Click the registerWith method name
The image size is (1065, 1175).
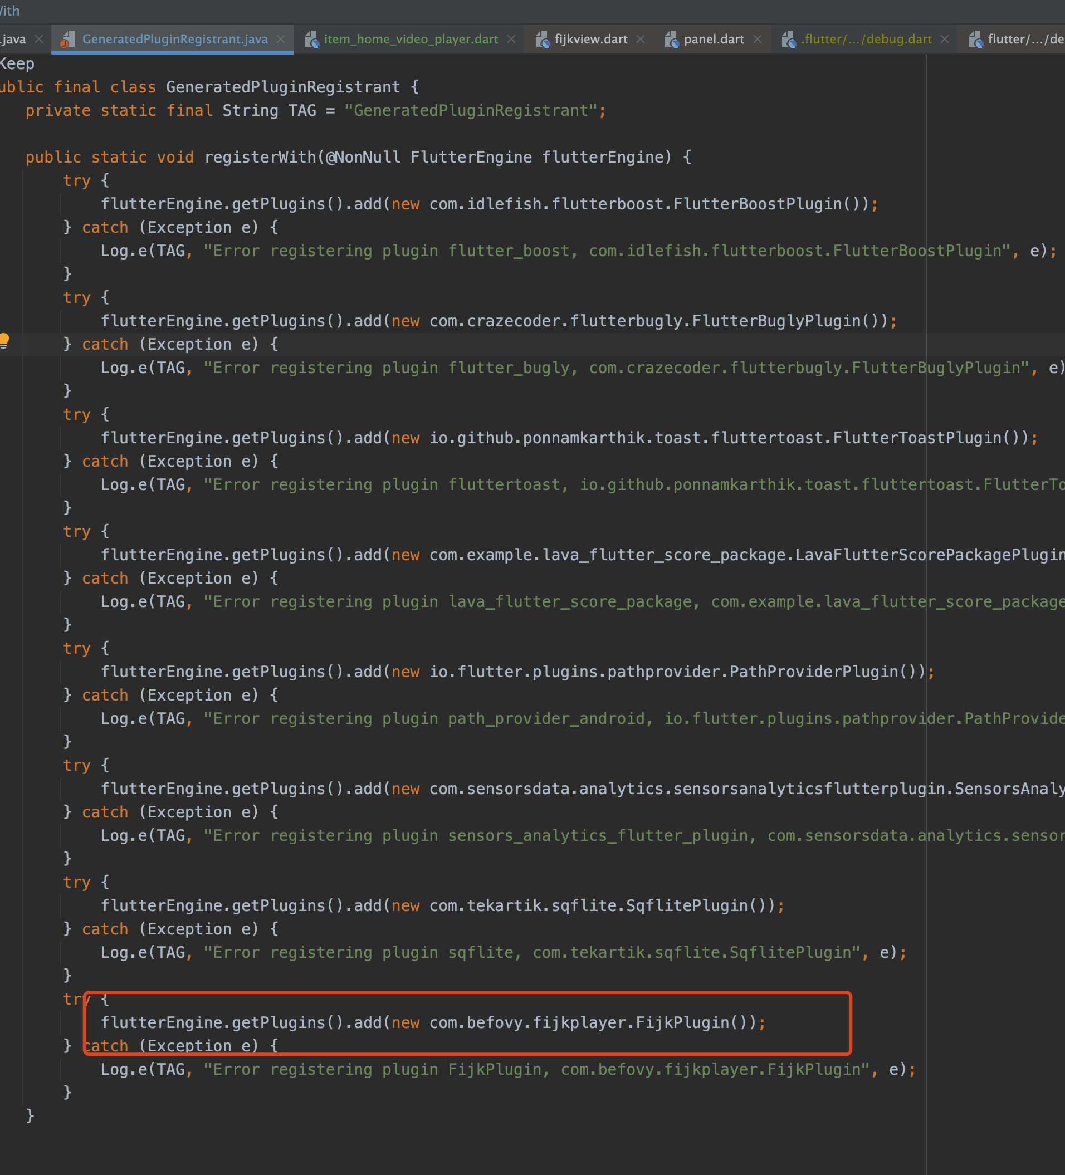tap(260, 158)
